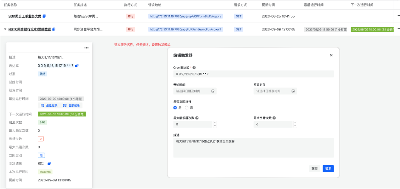Copy the cron expression in detail card
Viewport: 400px width, 189px height.
[x=77, y=66]
